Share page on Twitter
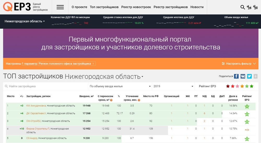The height and width of the screenshot is (143, 261). click(249, 76)
